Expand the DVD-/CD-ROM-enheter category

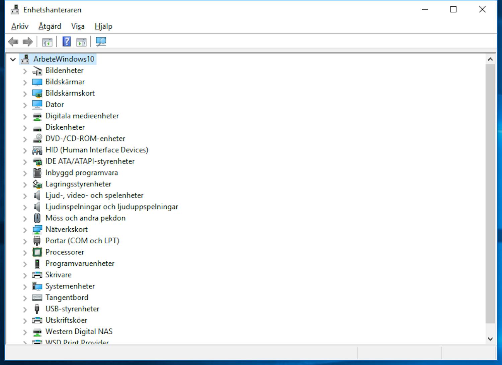[x=25, y=139]
